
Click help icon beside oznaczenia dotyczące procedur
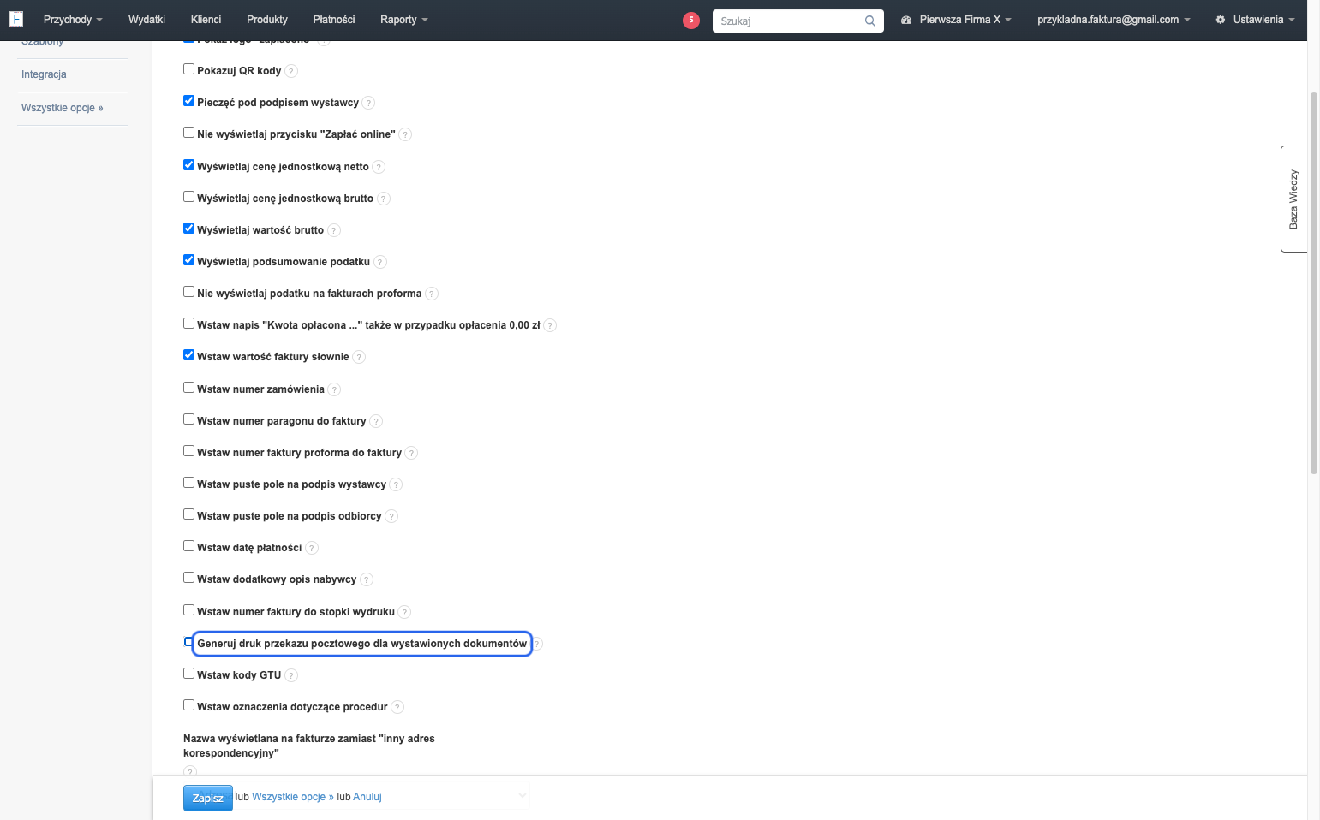coord(397,707)
